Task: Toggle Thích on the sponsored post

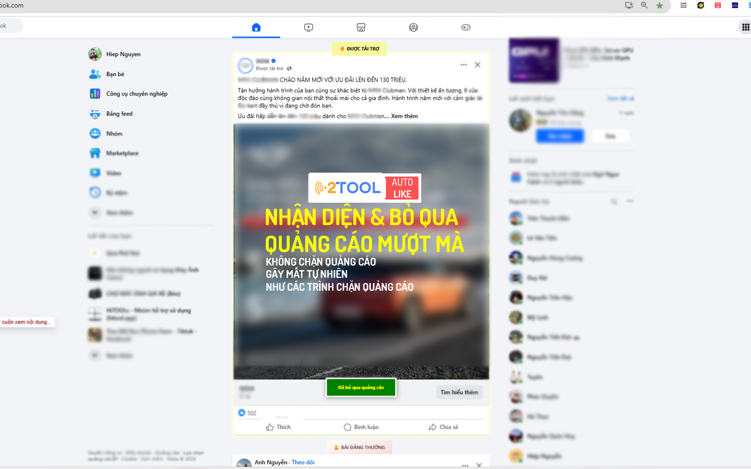Action: click(279, 427)
